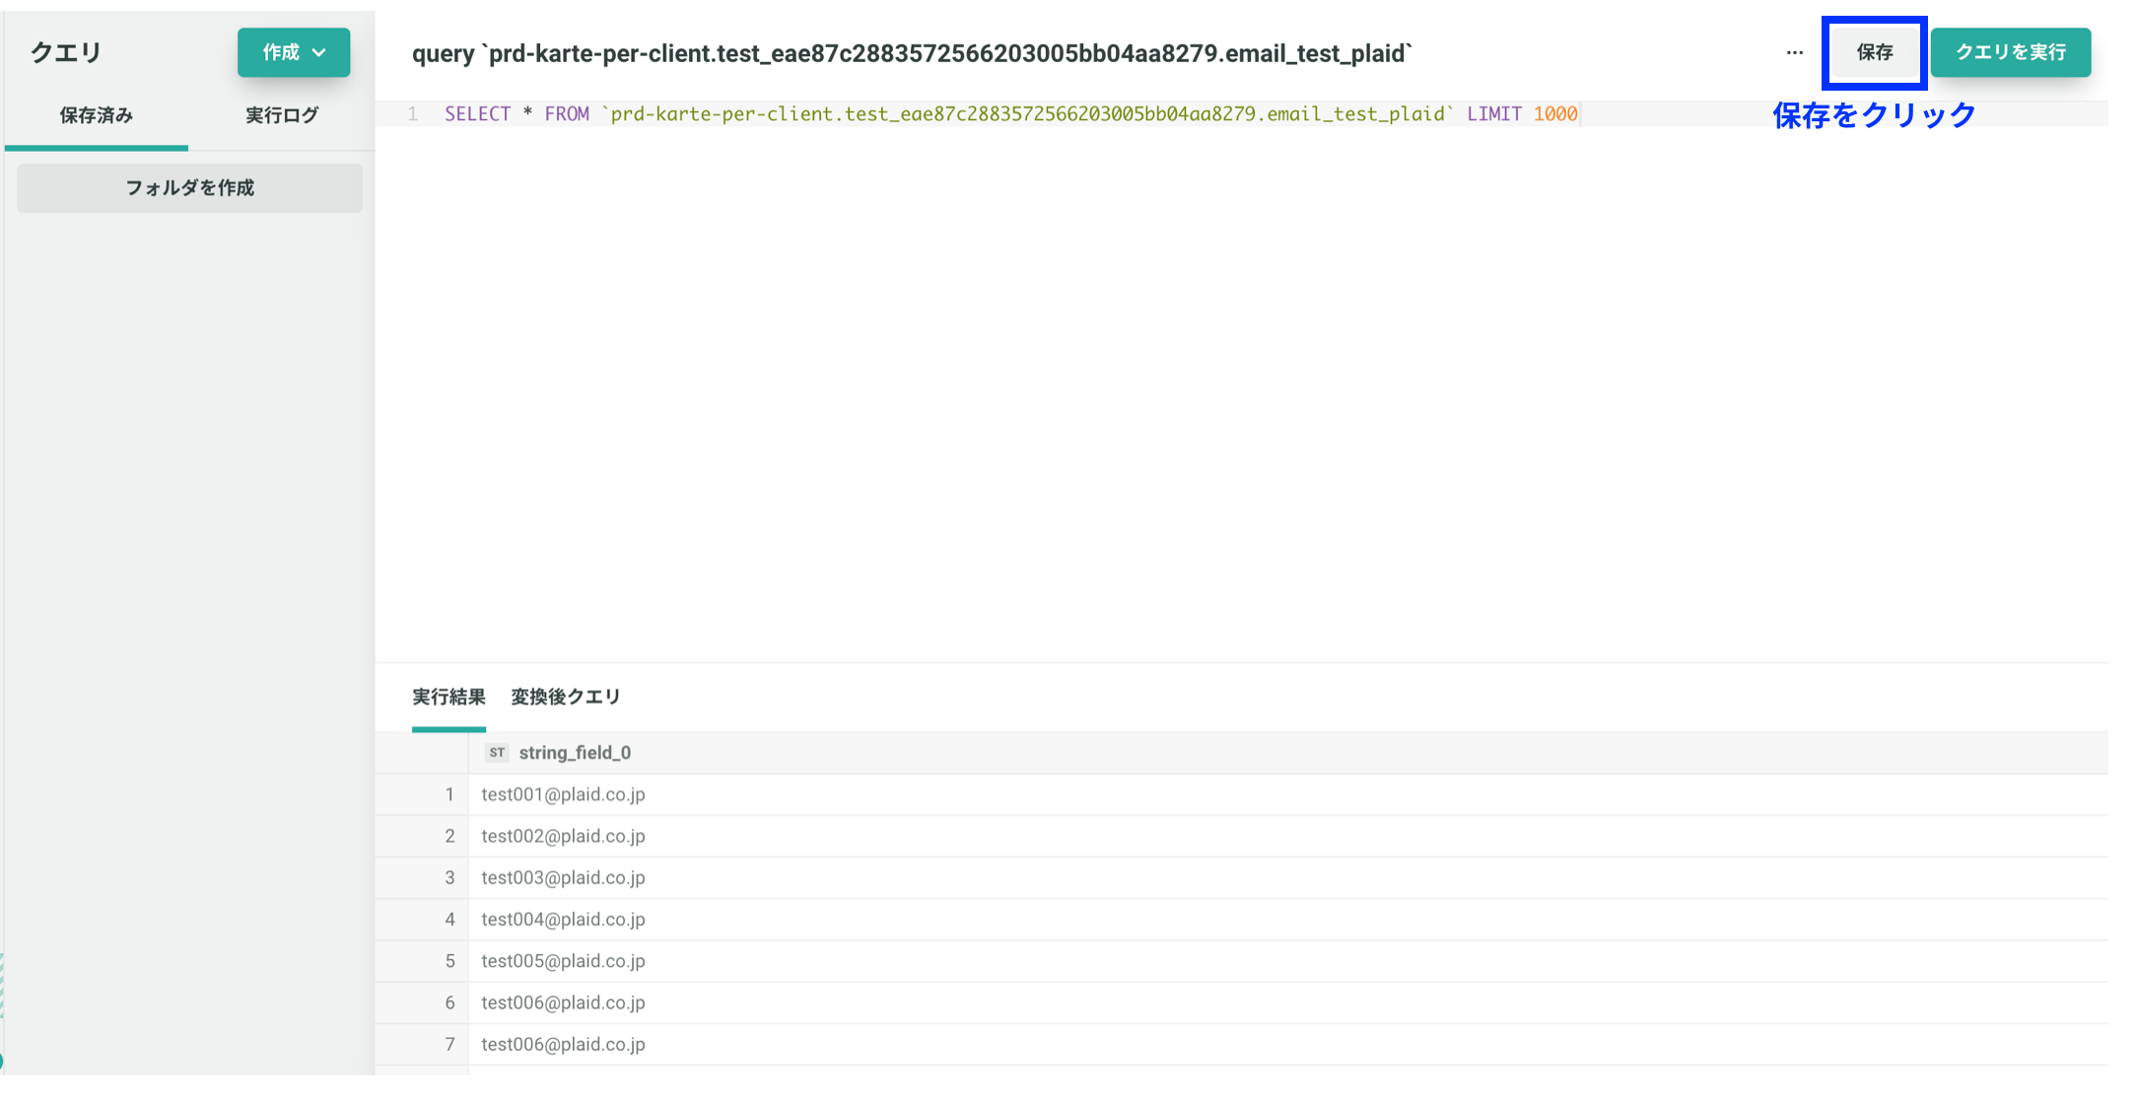Image resolution: width=2136 pixels, height=1098 pixels.
Task: Click the LIMIT 1000 value in editor
Action: coord(1555,114)
